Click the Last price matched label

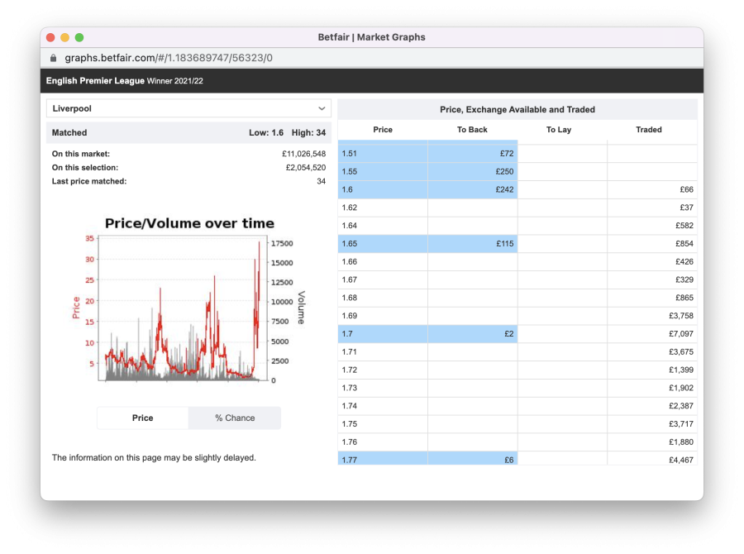(89, 181)
